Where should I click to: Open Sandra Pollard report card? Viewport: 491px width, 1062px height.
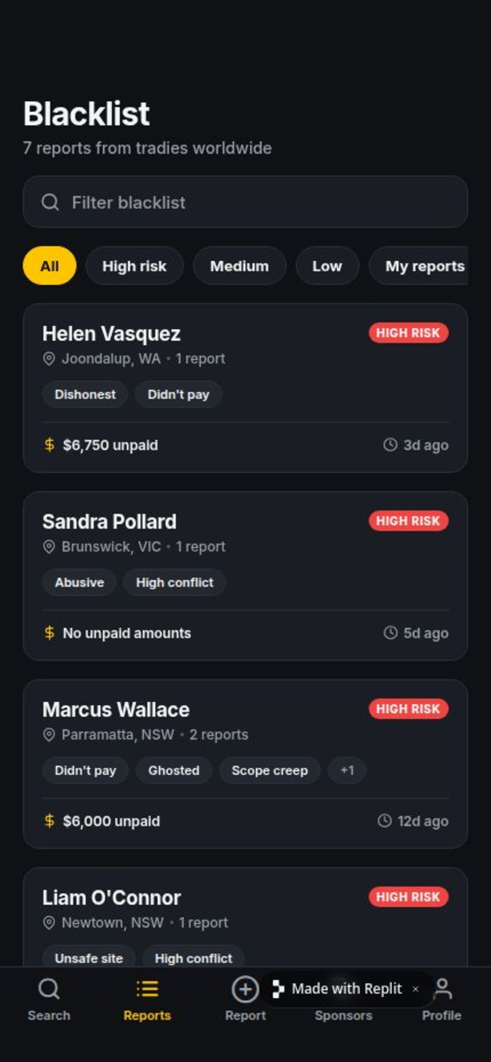pyautogui.click(x=245, y=576)
